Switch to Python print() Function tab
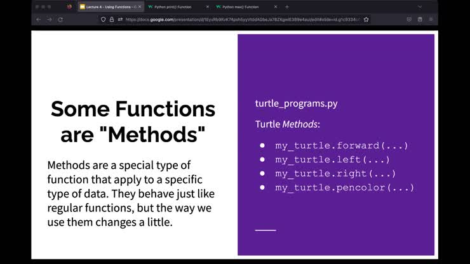Screen dimensions: 470x264 click(173, 6)
